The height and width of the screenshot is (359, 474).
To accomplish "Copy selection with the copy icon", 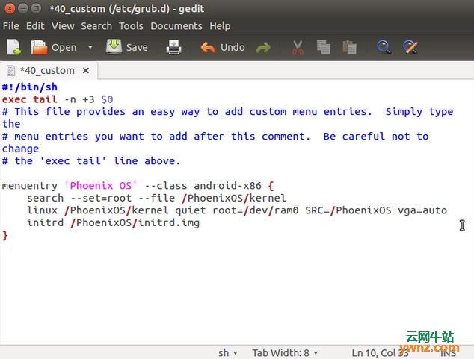I will pyautogui.click(x=324, y=47).
